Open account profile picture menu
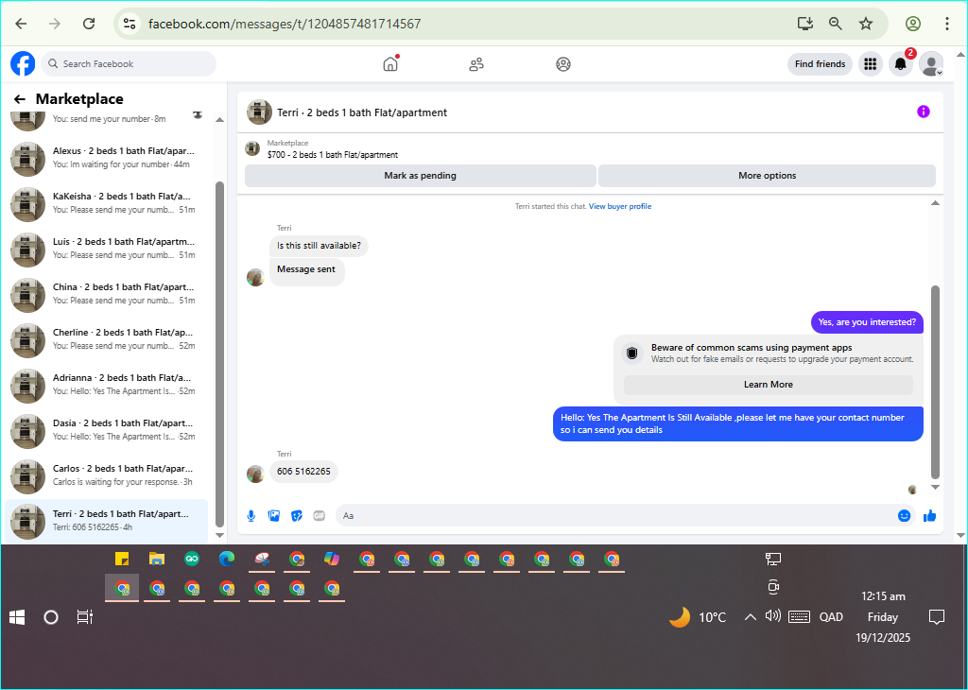This screenshot has height=690, width=968. click(931, 63)
